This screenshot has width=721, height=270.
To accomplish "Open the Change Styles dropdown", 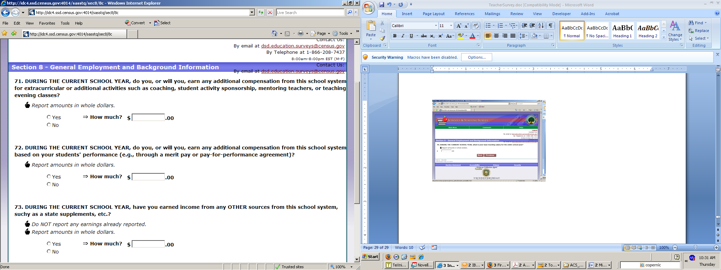I will (675, 31).
